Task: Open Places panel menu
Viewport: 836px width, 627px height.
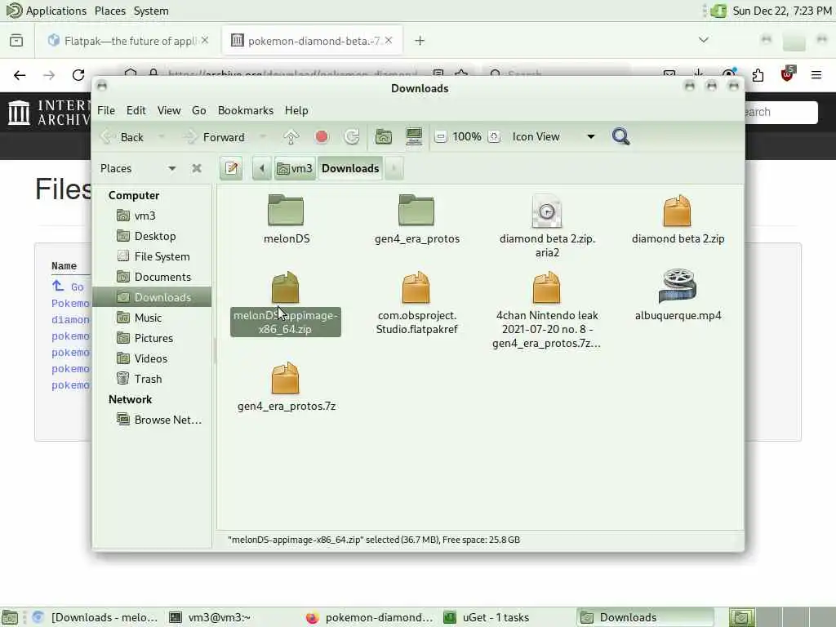Action: pos(110,11)
